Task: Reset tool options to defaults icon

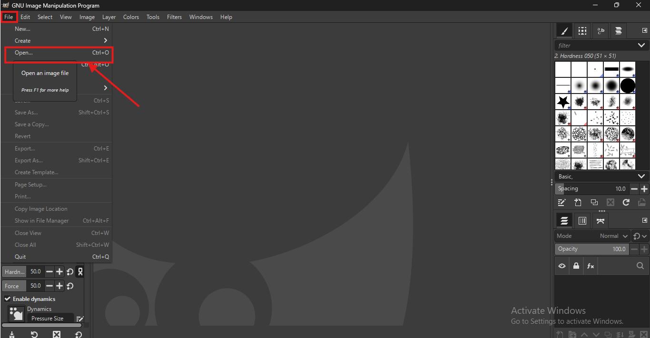Action: (x=79, y=334)
